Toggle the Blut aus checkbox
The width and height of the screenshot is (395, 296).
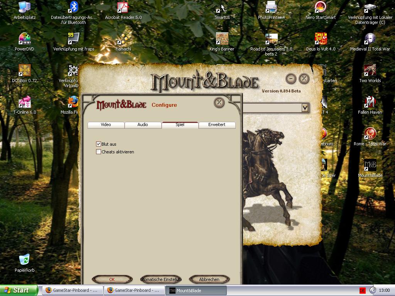point(98,144)
